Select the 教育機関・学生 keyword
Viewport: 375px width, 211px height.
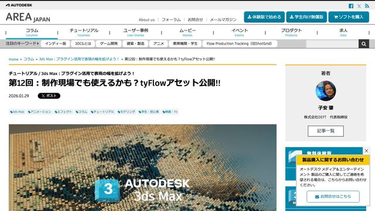185,43
